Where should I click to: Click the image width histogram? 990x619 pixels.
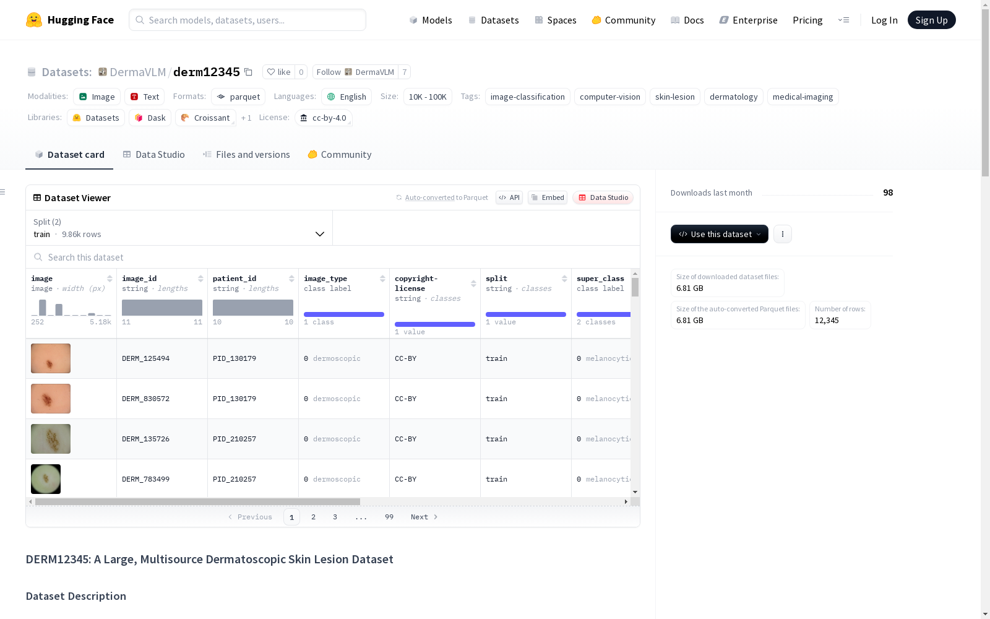tap(71, 308)
